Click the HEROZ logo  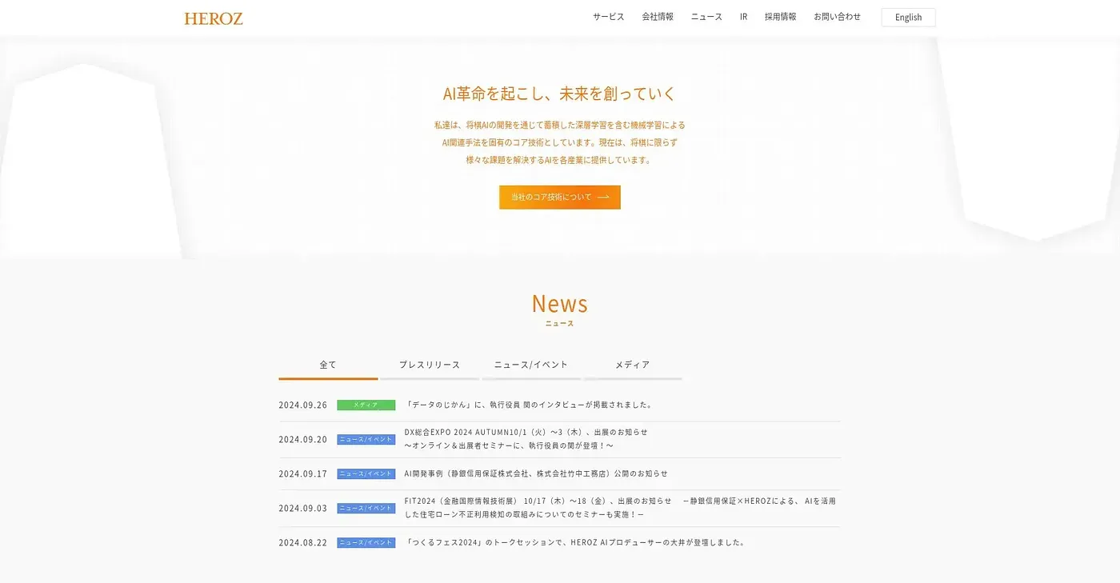[214, 18]
